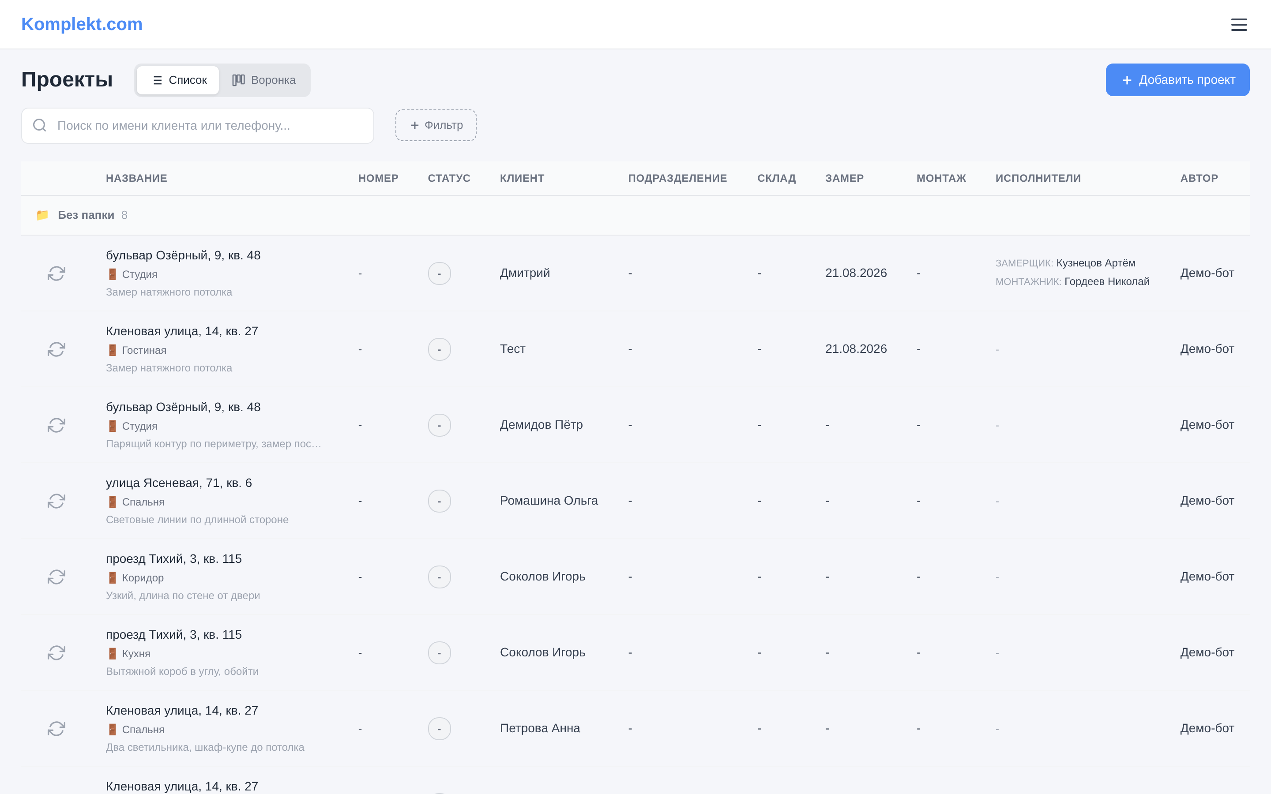Click the Добавить проект button
The width and height of the screenshot is (1271, 794).
click(1177, 80)
